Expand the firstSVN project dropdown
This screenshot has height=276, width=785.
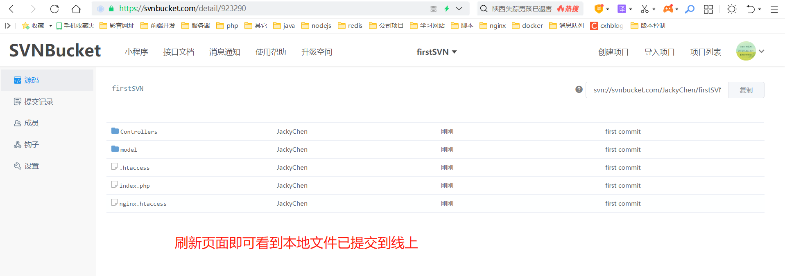pos(437,52)
